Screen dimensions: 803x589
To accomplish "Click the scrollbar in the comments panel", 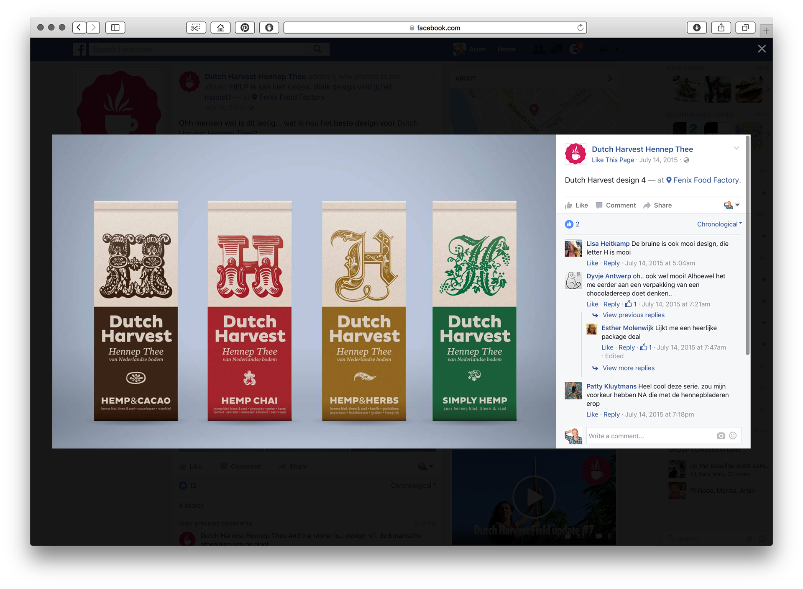I will point(747,245).
